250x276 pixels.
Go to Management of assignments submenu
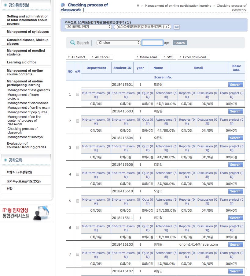click(x=29, y=90)
